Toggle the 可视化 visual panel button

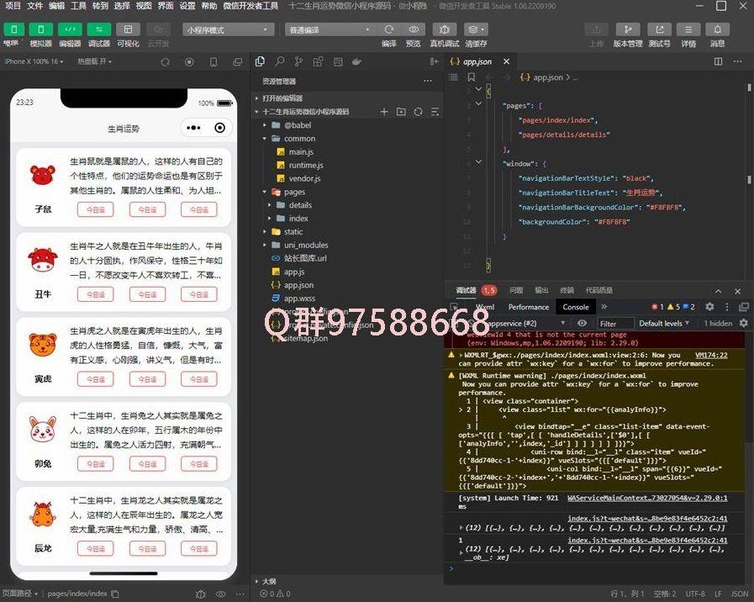pos(128,29)
